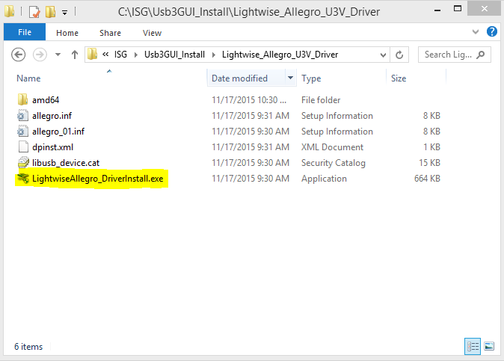This screenshot has width=504, height=361.
Task: Click the address bar folder icon
Action: click(x=92, y=55)
